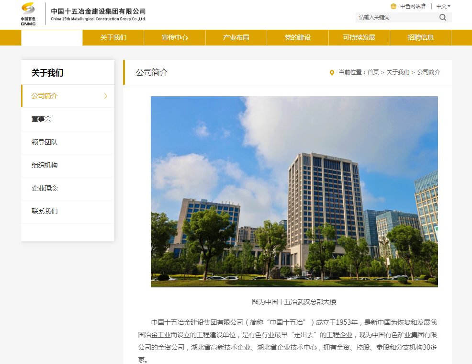This screenshot has height=364, width=472.
Task: Click the keyword search input field
Action: (396, 17)
